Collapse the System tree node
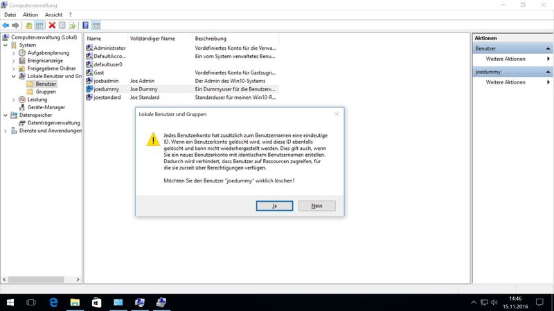 tap(6, 45)
